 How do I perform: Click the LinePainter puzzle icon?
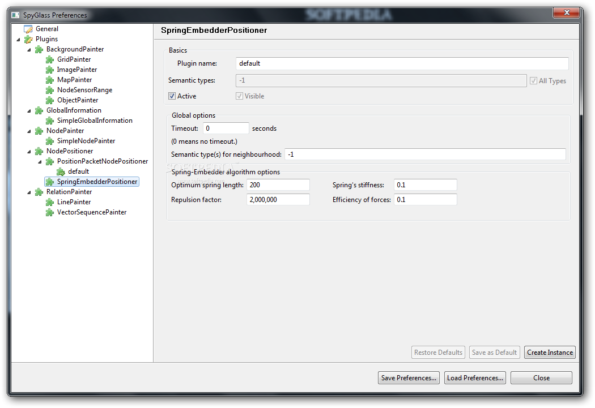click(50, 202)
